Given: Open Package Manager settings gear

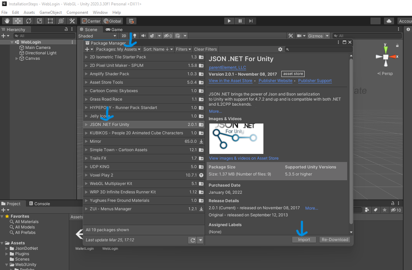Looking at the screenshot, I should click(x=280, y=49).
